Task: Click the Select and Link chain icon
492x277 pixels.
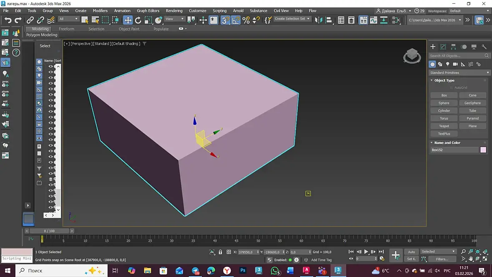Action: 30,20
